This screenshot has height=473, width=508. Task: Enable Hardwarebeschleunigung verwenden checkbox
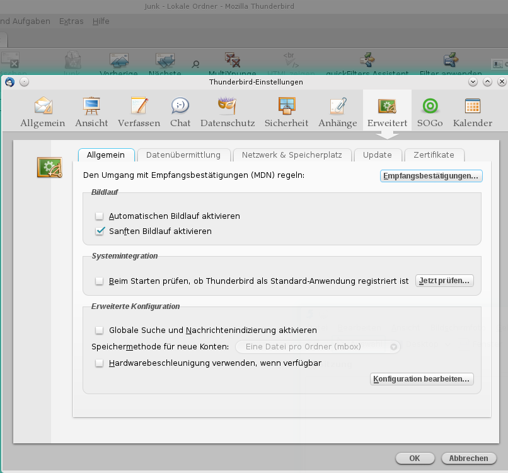point(99,363)
